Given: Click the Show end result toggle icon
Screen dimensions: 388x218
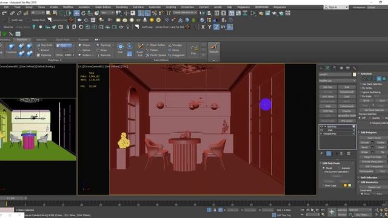Looking at the screenshot, I should tap(329, 153).
